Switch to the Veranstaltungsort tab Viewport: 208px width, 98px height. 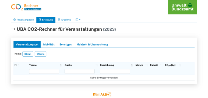27,44
